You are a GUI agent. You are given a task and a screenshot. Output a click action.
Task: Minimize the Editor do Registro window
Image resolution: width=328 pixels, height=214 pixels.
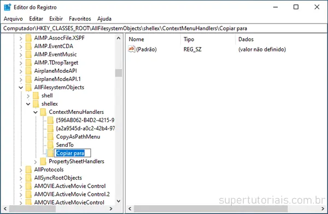tap(276, 7)
